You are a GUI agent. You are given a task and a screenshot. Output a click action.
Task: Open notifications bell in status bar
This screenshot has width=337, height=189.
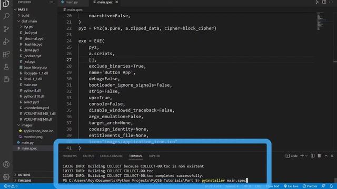tap(331, 186)
